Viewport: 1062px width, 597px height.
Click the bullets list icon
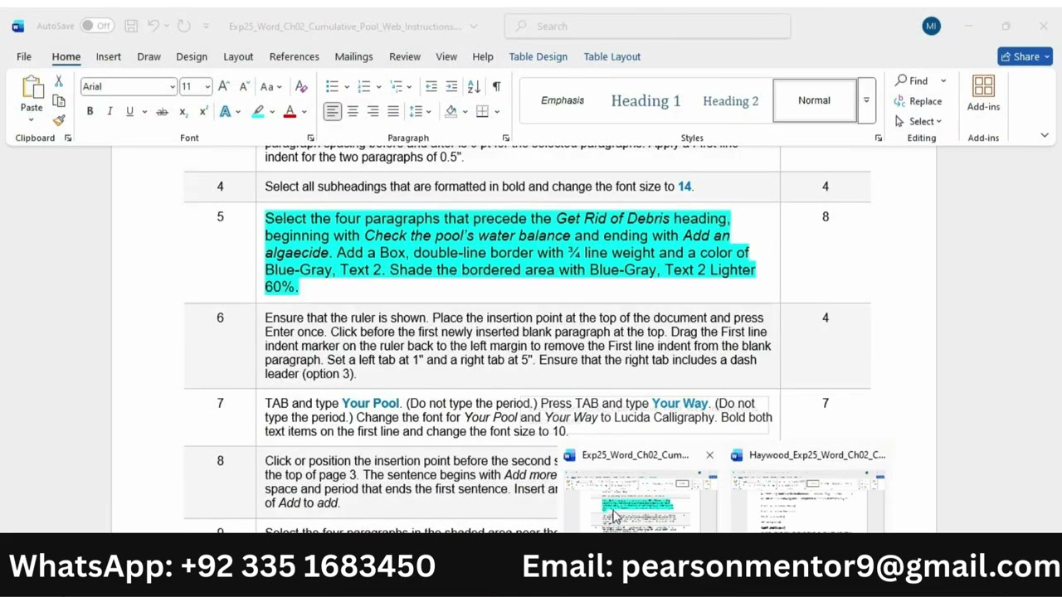coord(332,86)
